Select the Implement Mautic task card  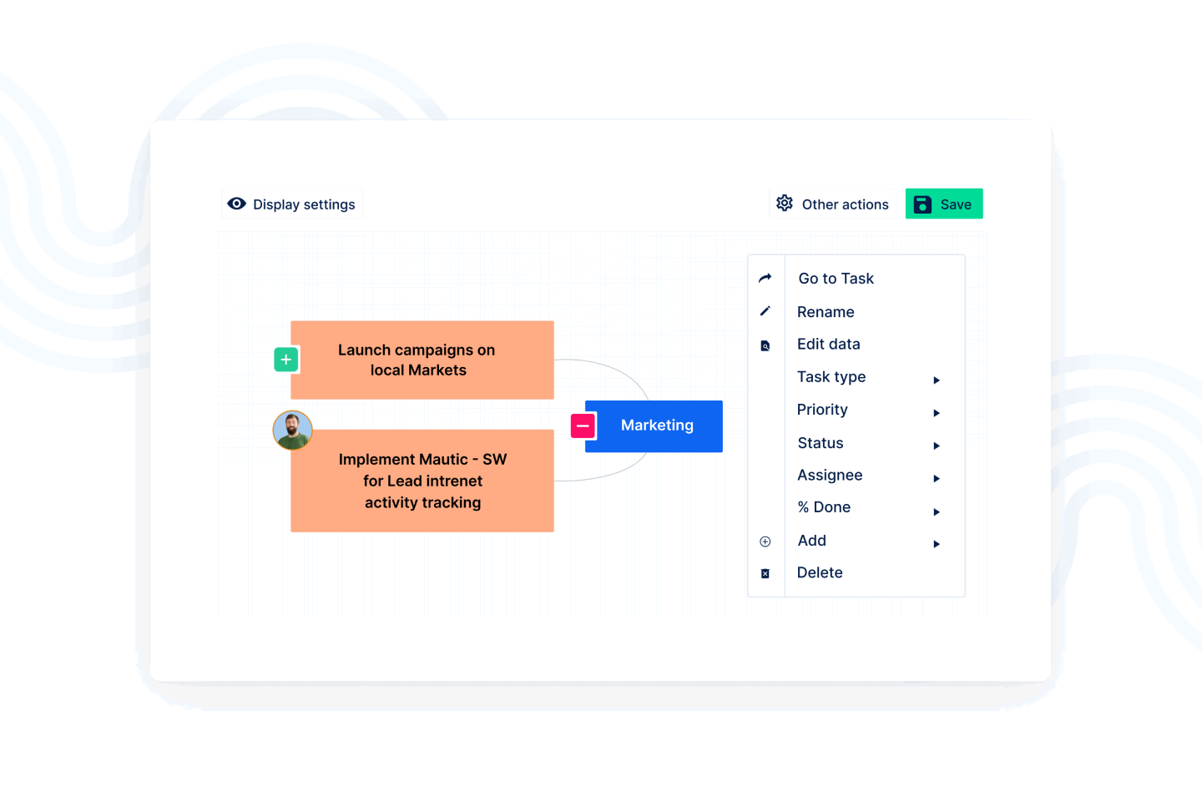pos(422,481)
